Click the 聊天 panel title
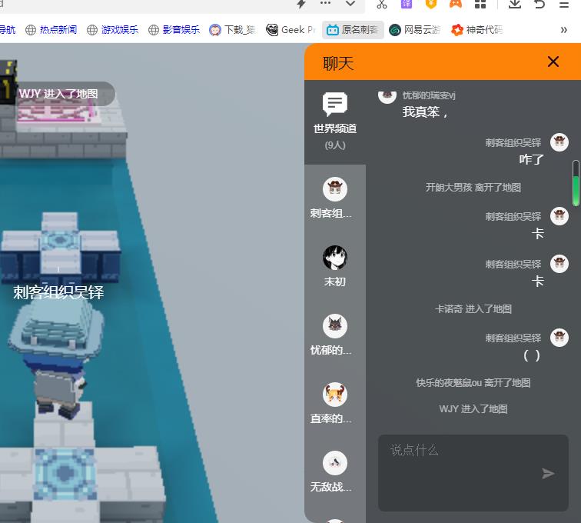Viewport: 581px width, 523px height. tap(338, 63)
